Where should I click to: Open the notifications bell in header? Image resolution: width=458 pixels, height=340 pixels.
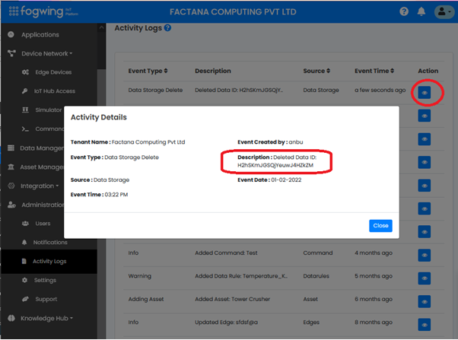point(421,11)
